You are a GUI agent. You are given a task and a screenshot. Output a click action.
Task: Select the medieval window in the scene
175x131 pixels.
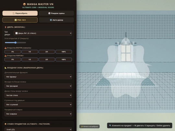coord(126,53)
